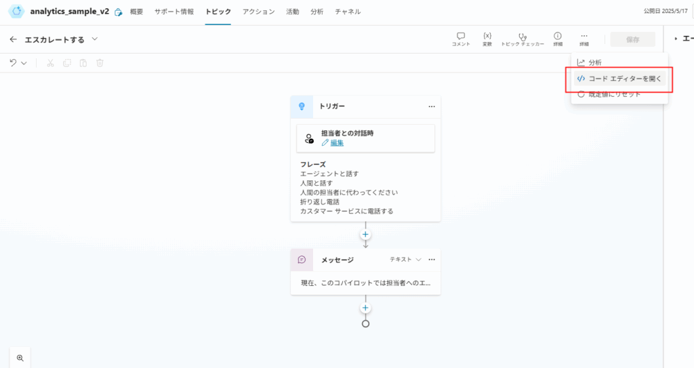
Task: Click the pencil icon beside 編集
Action: pos(325,142)
